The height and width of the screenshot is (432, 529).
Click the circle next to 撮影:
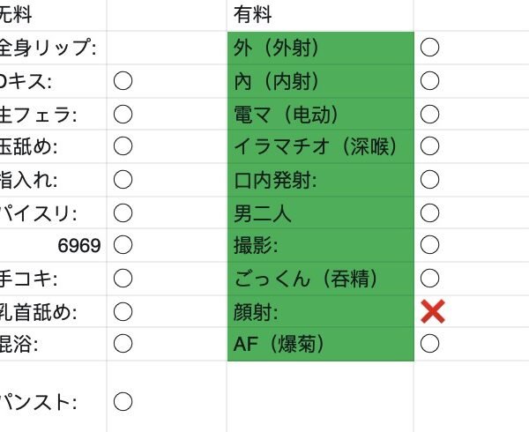click(429, 245)
